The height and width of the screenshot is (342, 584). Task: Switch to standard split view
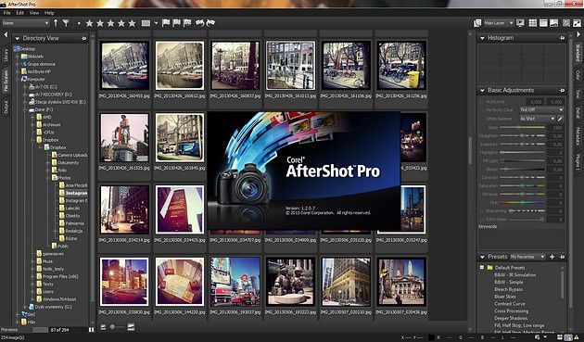tap(543, 23)
